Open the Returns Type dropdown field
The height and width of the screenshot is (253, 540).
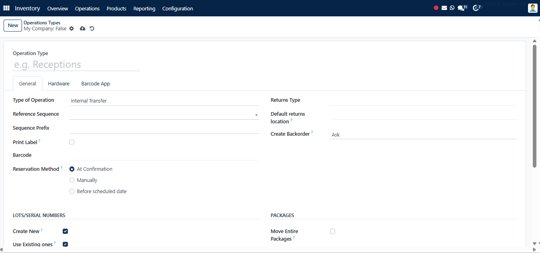click(x=423, y=100)
